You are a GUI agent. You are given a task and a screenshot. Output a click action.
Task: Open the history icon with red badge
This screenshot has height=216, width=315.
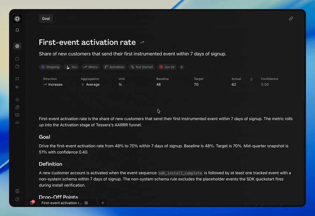[x=32, y=203]
